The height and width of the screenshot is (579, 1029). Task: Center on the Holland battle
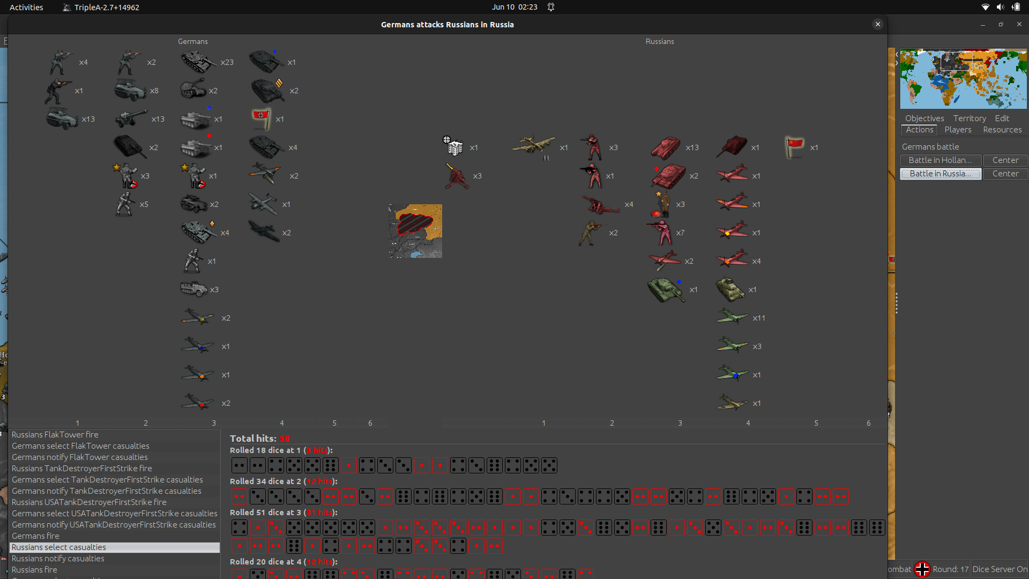tap(1005, 160)
